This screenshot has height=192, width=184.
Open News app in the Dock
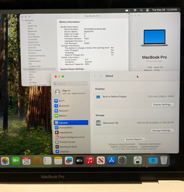click(x=101, y=160)
